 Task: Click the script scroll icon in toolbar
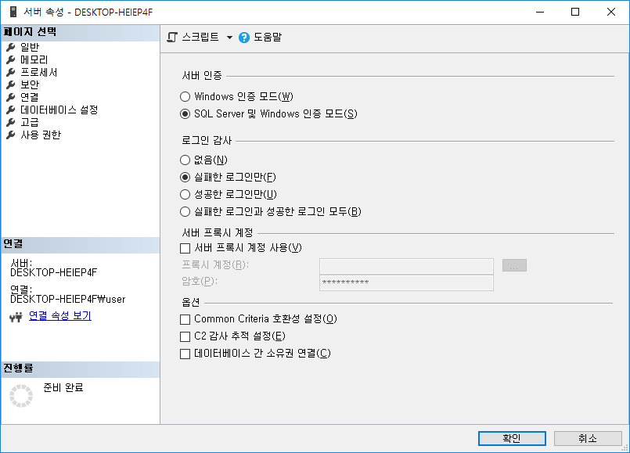click(172, 38)
